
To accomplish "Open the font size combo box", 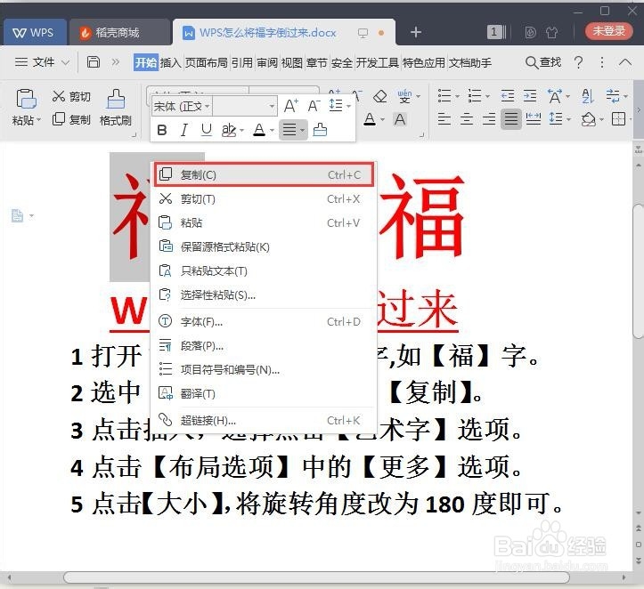I will [245, 107].
